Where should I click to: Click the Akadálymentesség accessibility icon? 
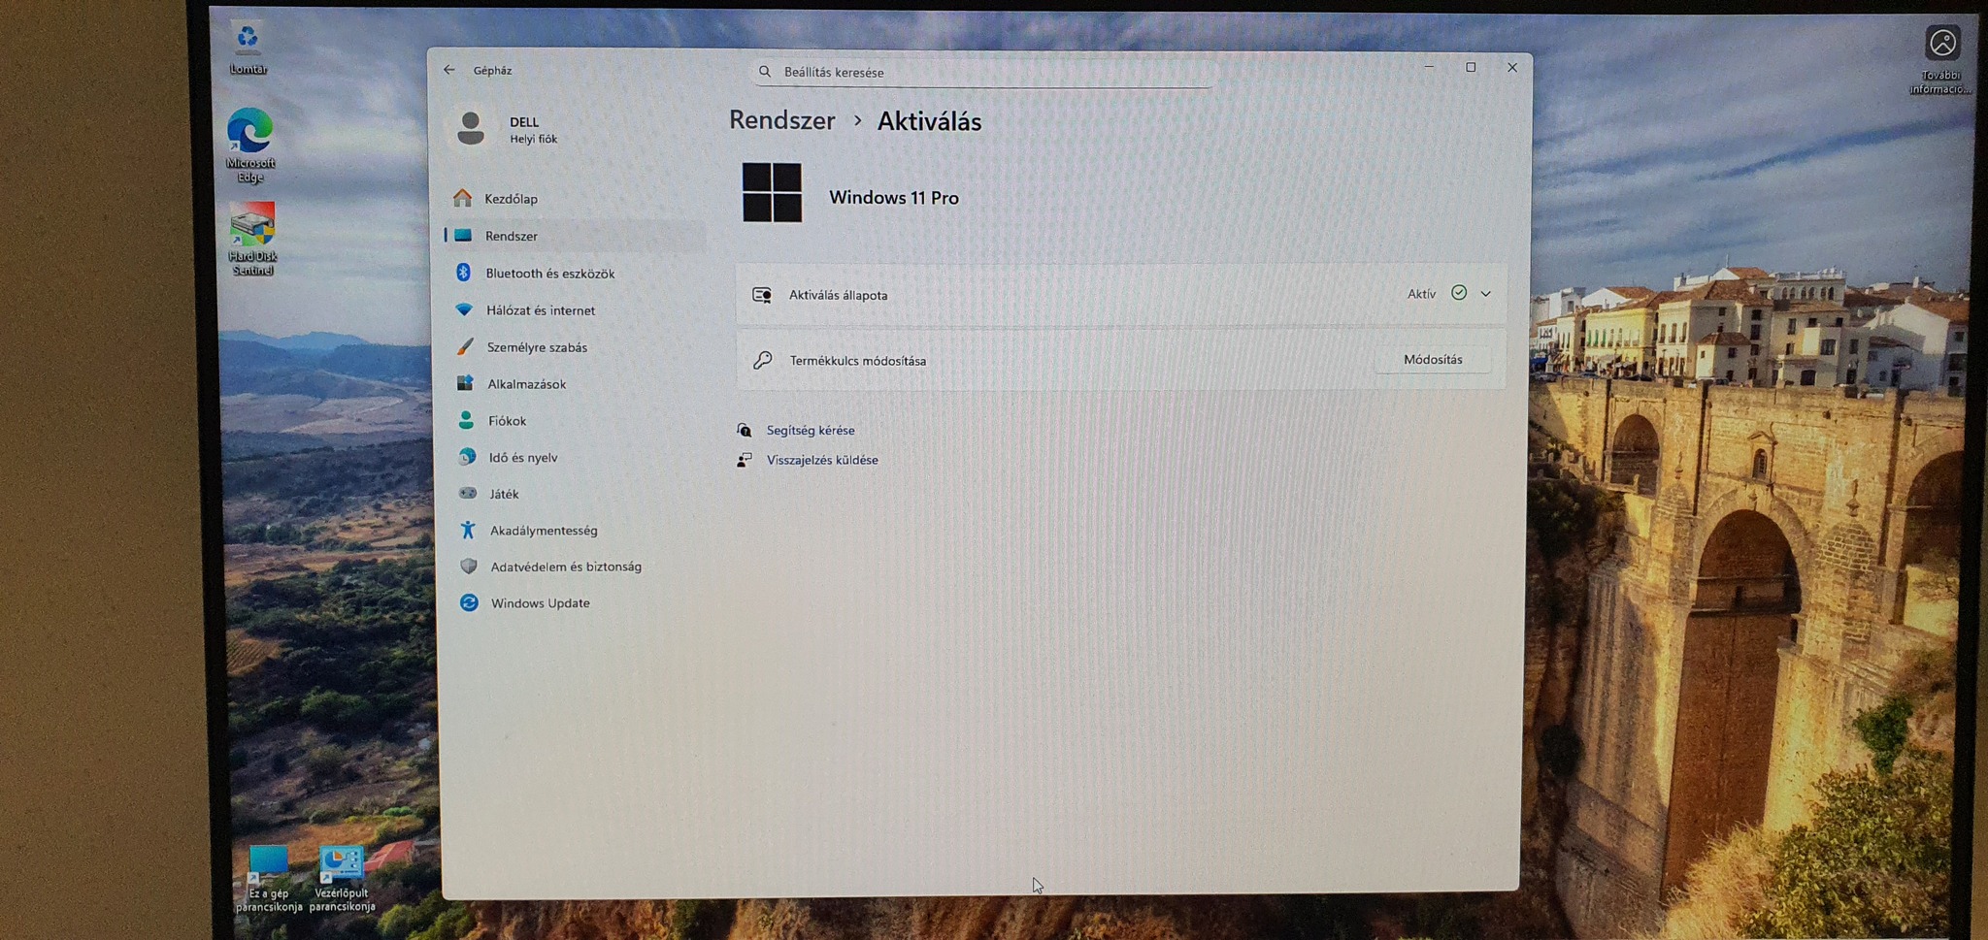click(x=468, y=530)
